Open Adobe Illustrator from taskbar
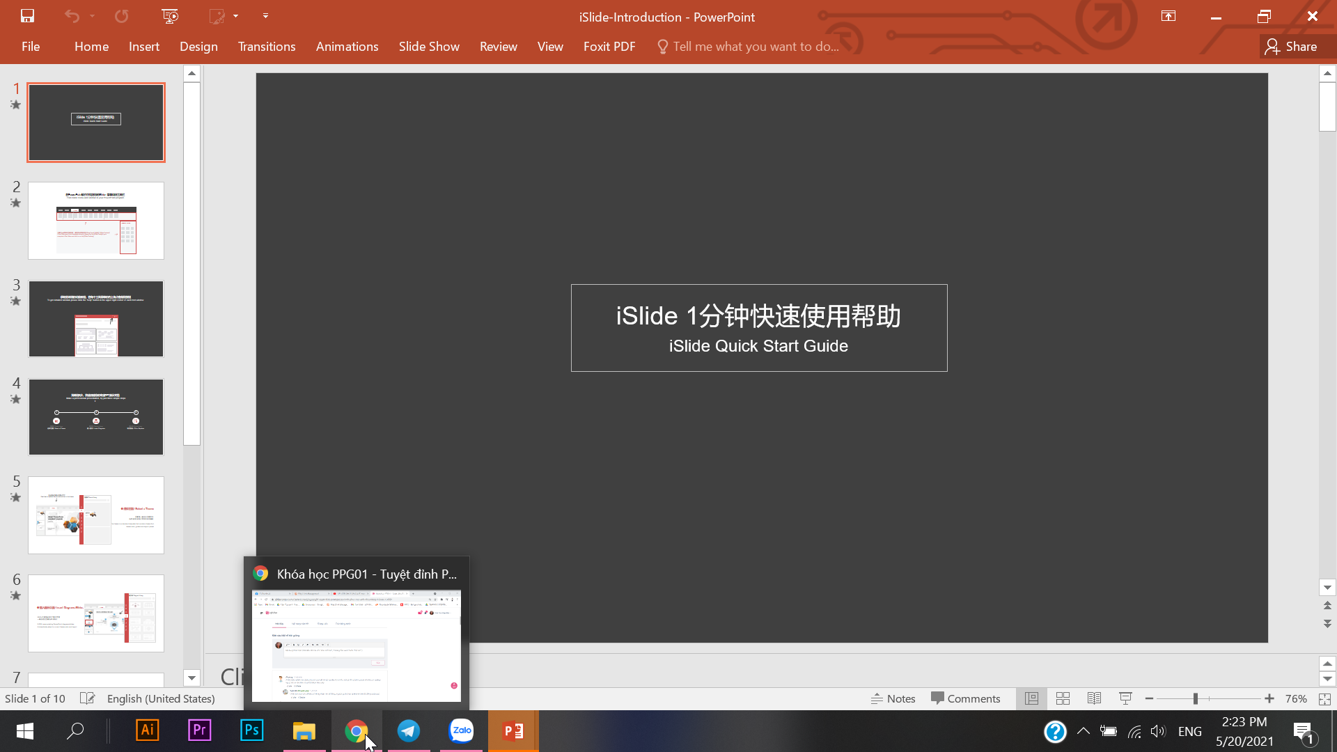Viewport: 1337px width, 752px height. 147,731
